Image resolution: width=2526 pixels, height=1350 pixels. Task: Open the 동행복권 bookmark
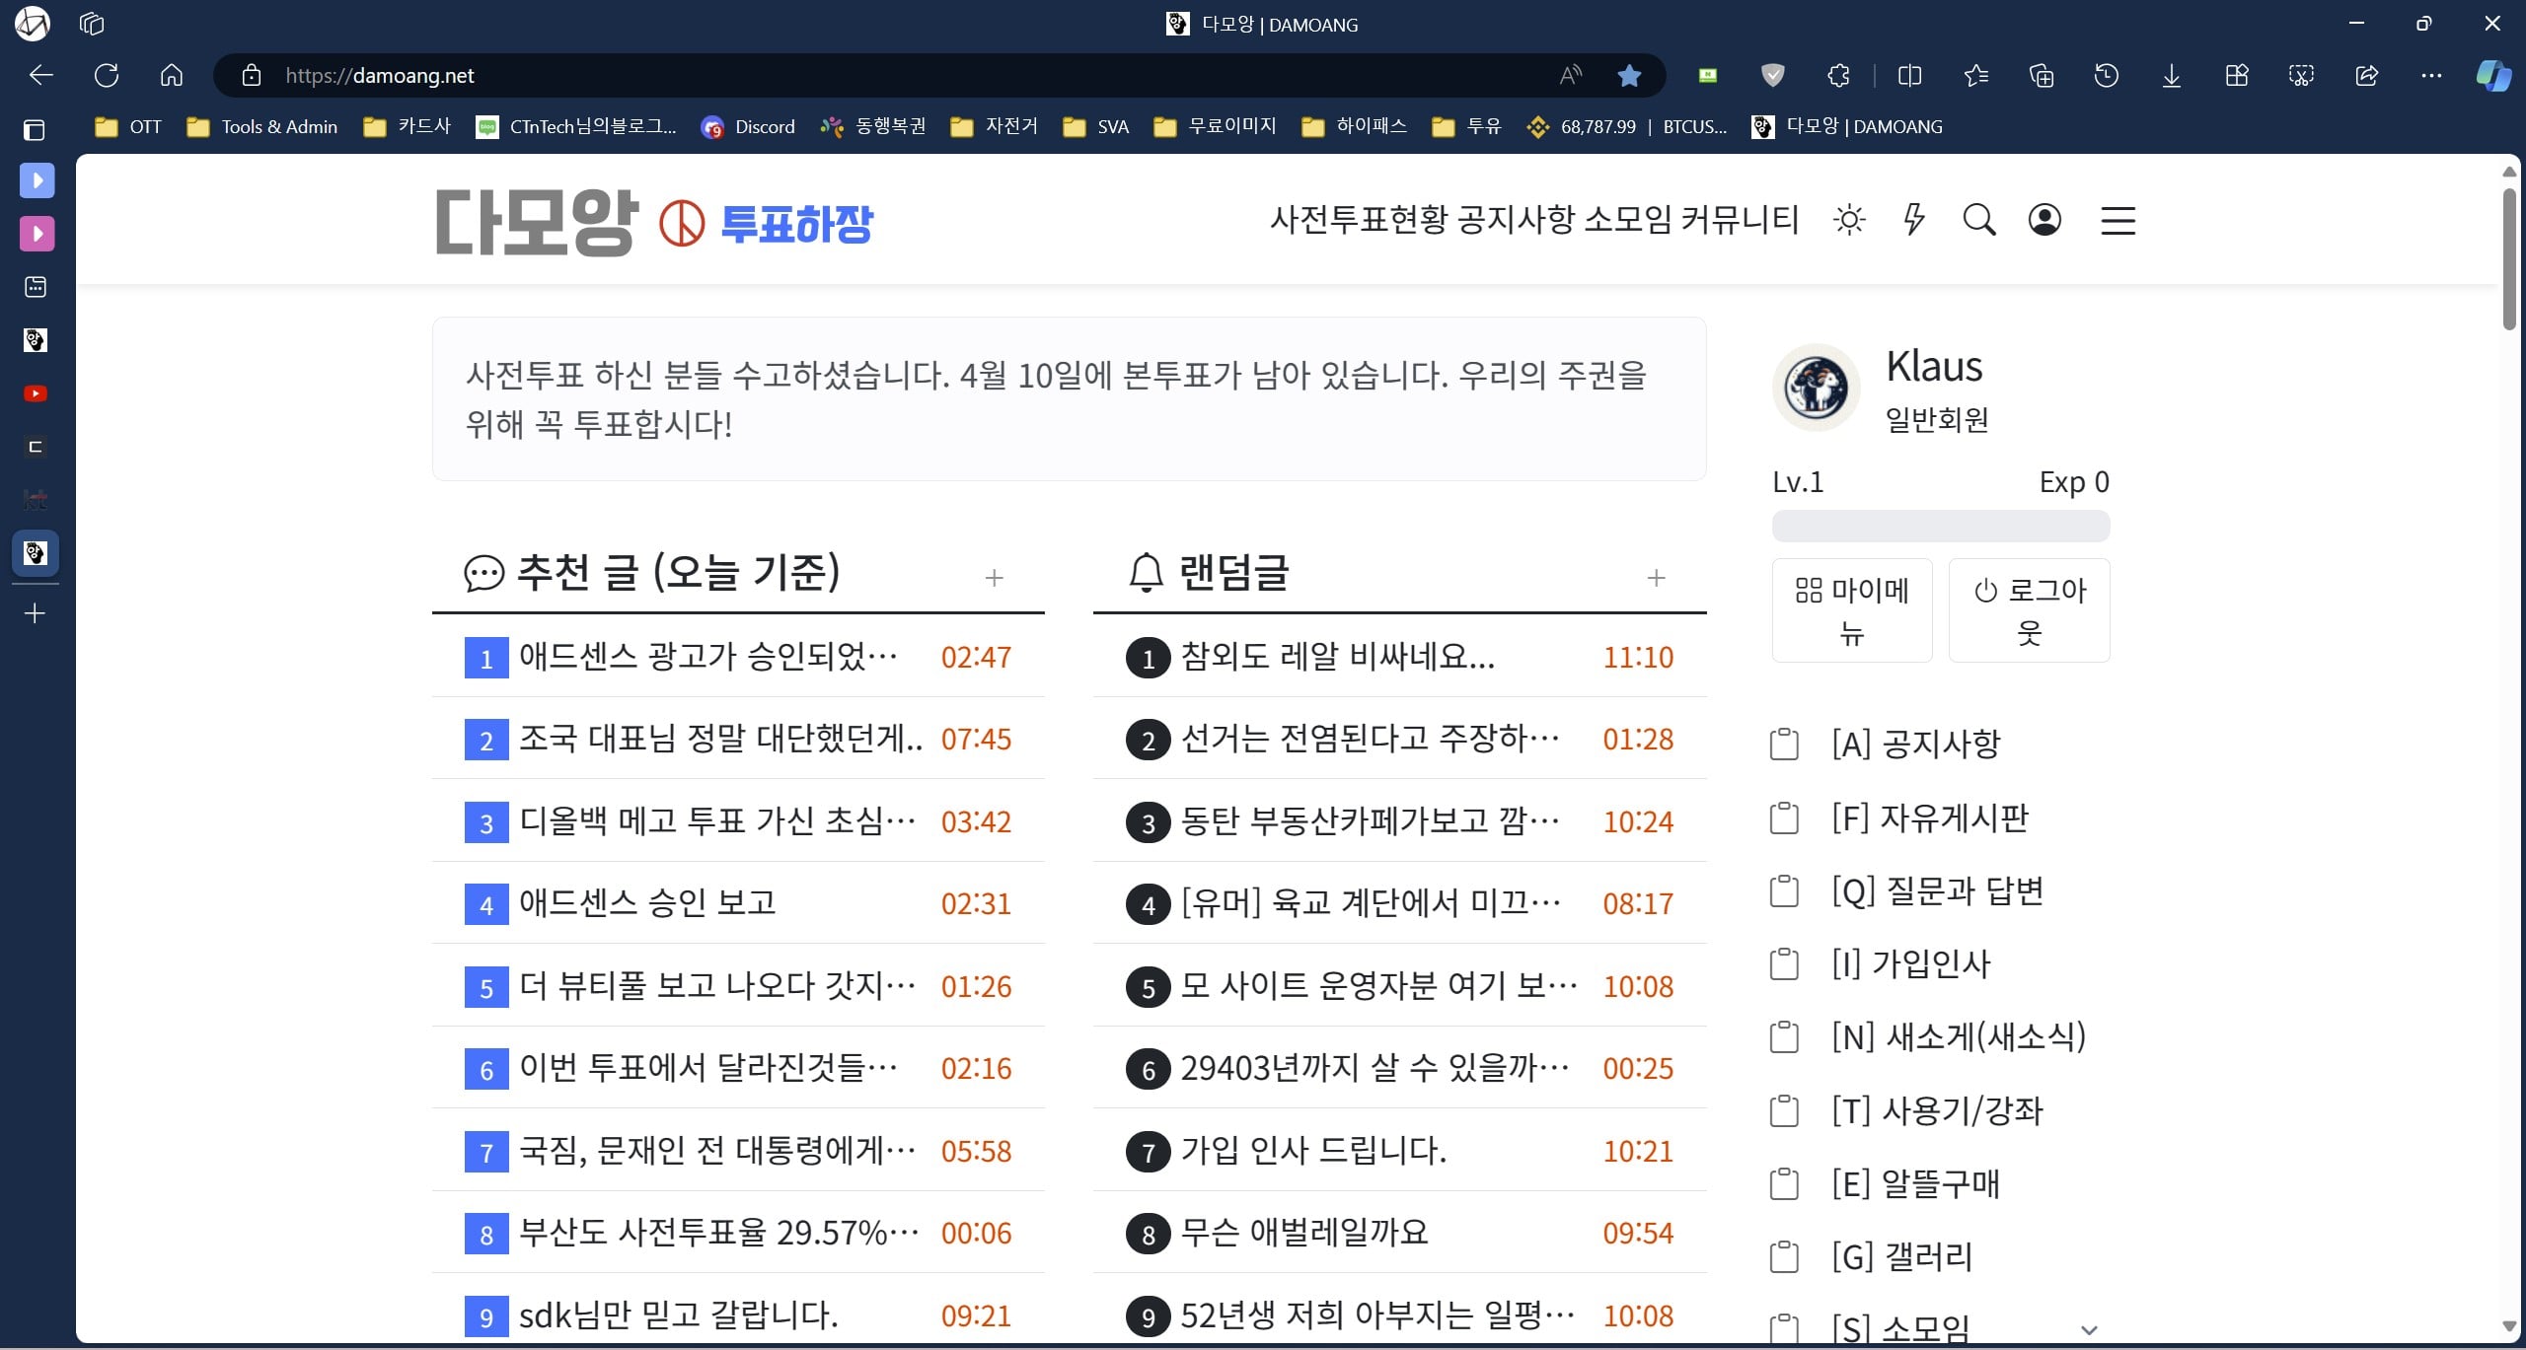pos(873,126)
